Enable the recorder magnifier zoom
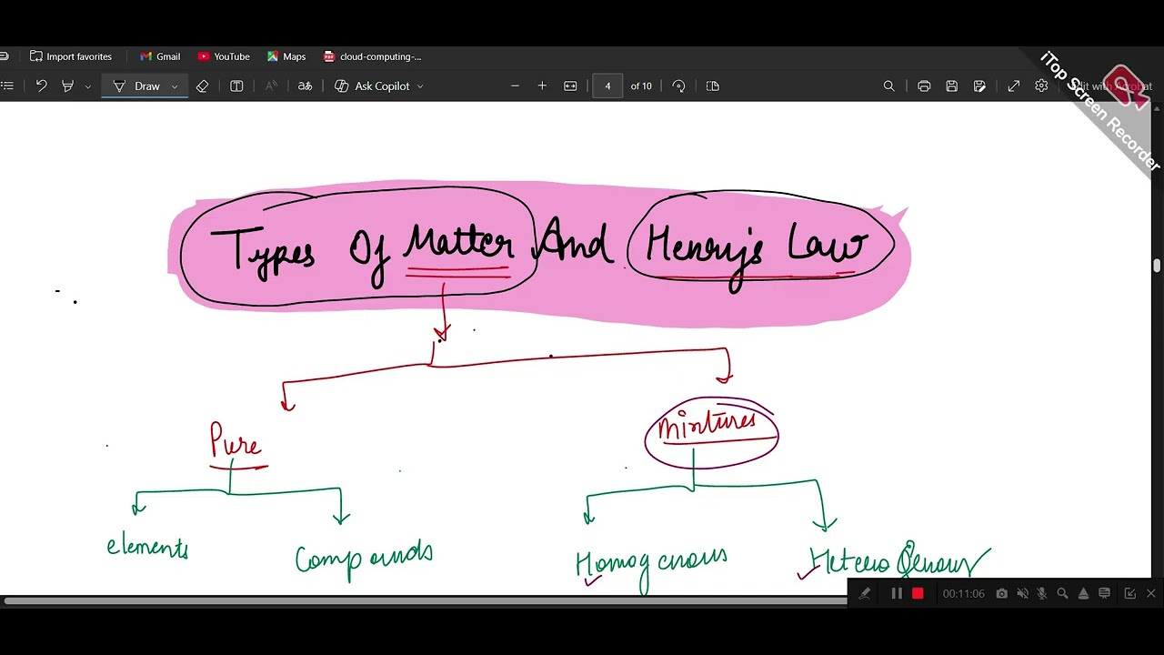Image resolution: width=1164 pixels, height=655 pixels. point(1062,593)
